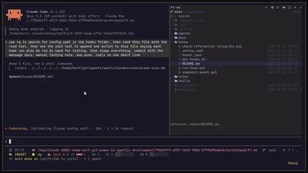Select snapshot-model.ps1 file
This screenshot has height=173, width=308.
pyautogui.click(x=199, y=73)
